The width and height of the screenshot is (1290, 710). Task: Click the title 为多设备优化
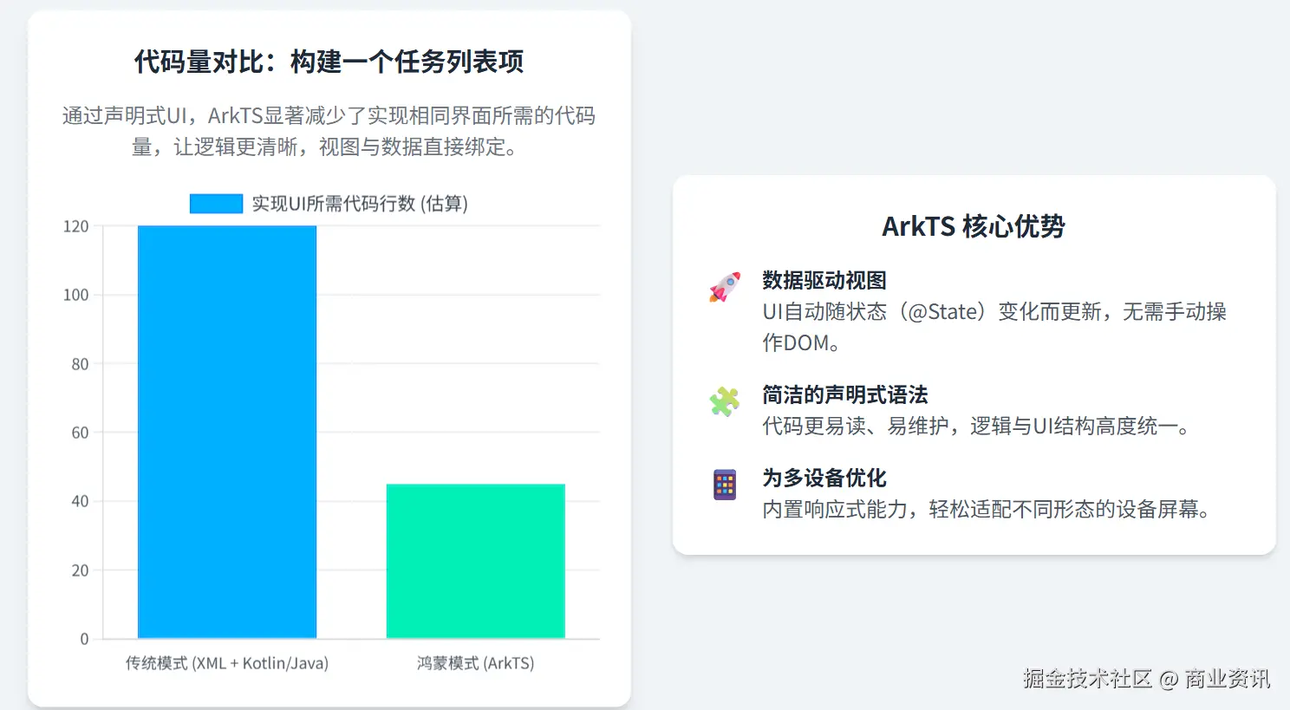(824, 478)
